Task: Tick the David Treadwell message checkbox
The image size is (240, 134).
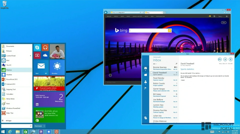Action: pos(151,73)
